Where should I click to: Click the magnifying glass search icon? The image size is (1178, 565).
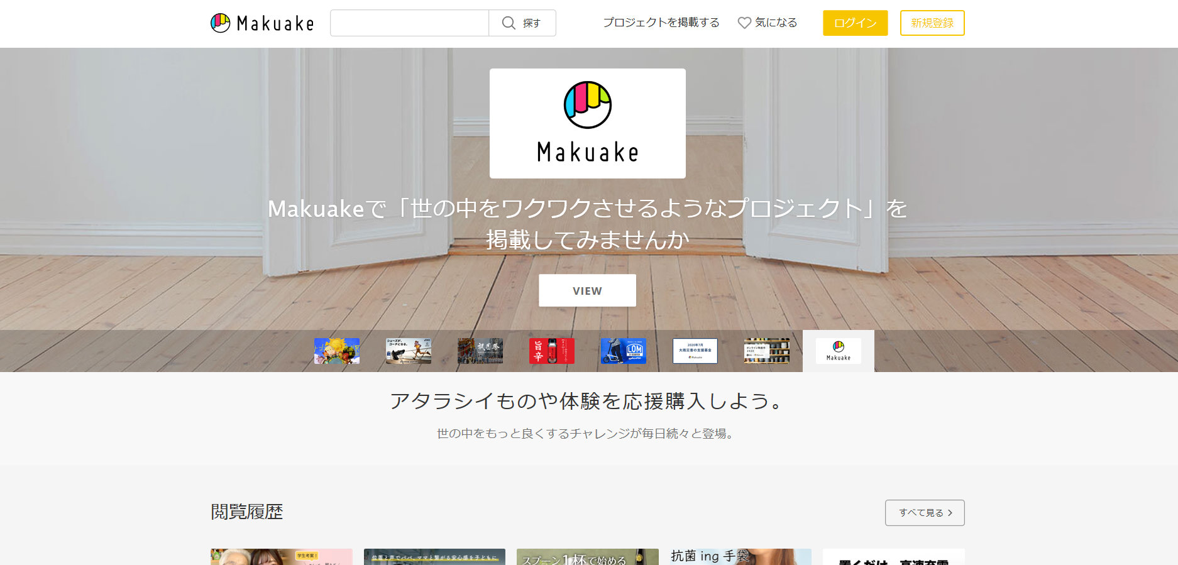coord(509,23)
